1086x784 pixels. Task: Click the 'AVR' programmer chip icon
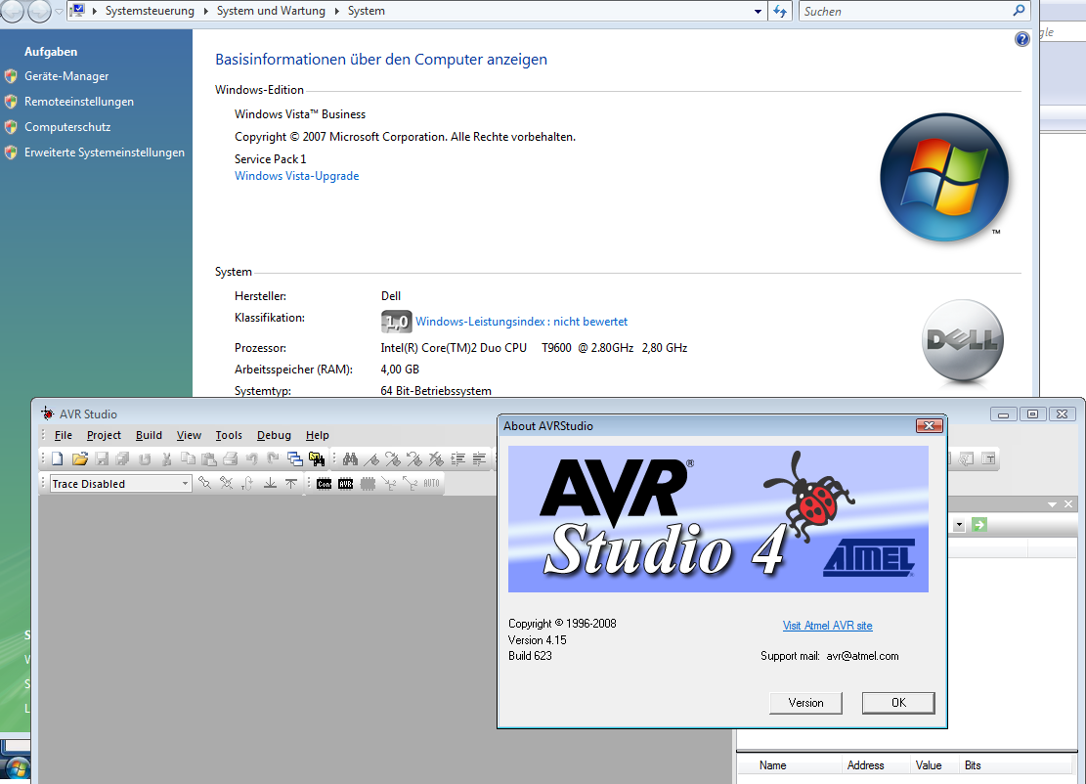346,484
